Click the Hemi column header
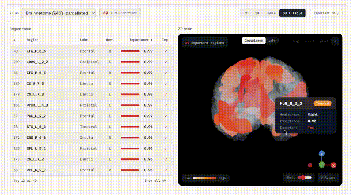The height and width of the screenshot is (195, 351). [x=110, y=40]
